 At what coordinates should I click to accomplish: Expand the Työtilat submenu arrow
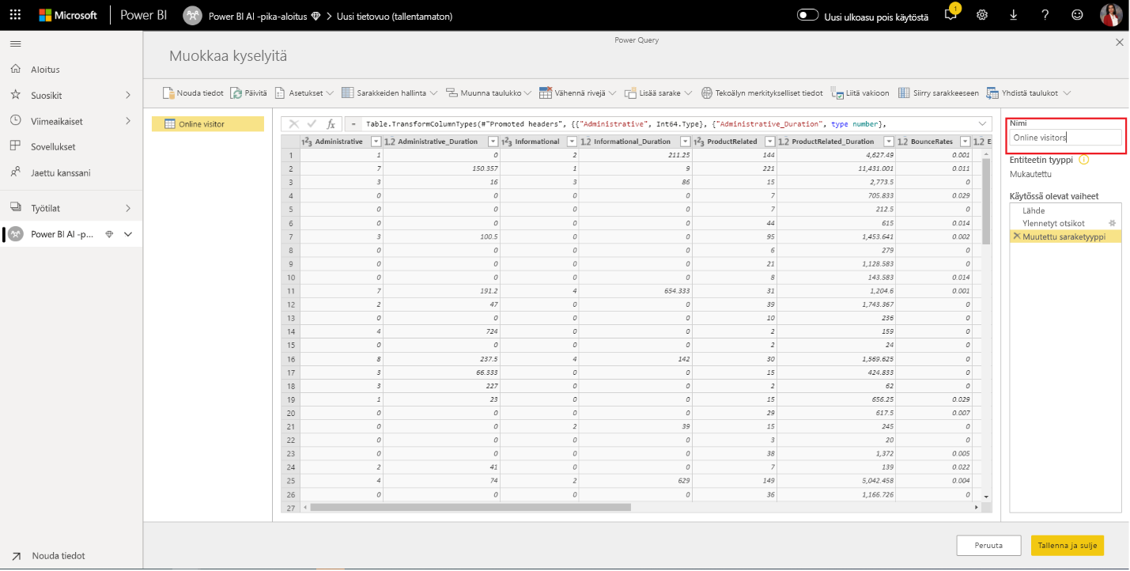click(x=128, y=208)
